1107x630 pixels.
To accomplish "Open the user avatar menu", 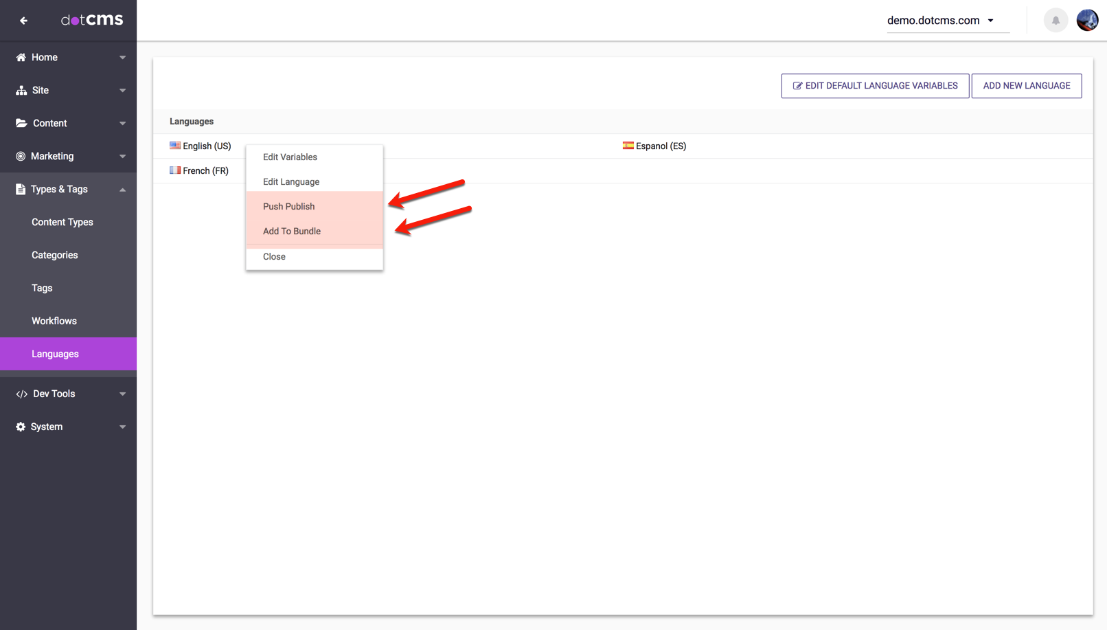I will pyautogui.click(x=1087, y=21).
